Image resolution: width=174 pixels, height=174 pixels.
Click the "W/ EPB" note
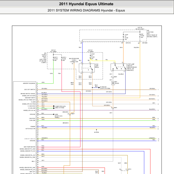coord(96,132)
